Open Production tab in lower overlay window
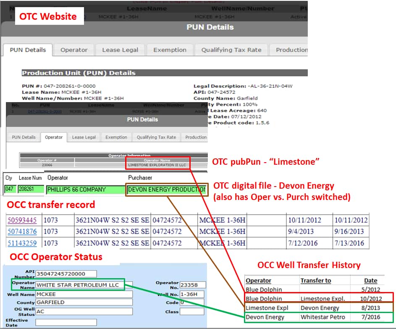 [x=195, y=137]
